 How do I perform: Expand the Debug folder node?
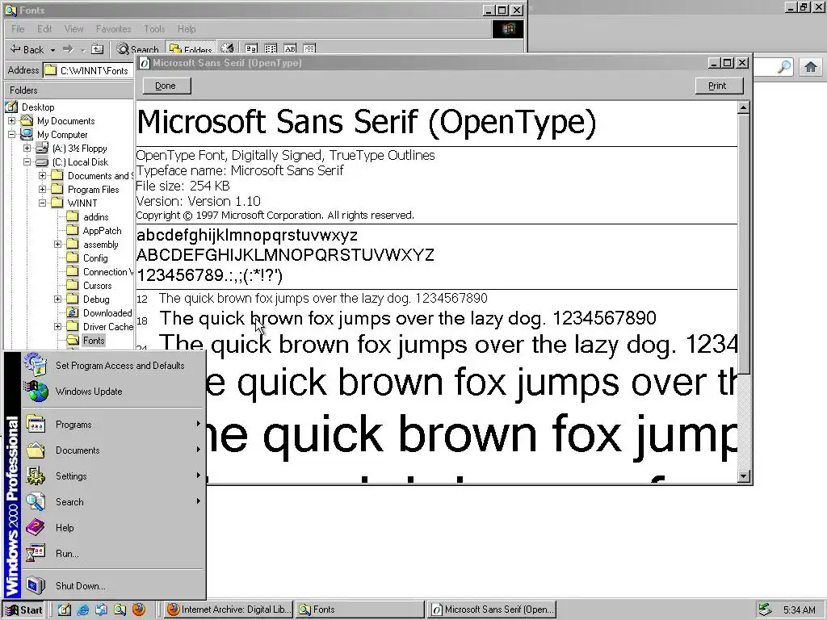(57, 299)
